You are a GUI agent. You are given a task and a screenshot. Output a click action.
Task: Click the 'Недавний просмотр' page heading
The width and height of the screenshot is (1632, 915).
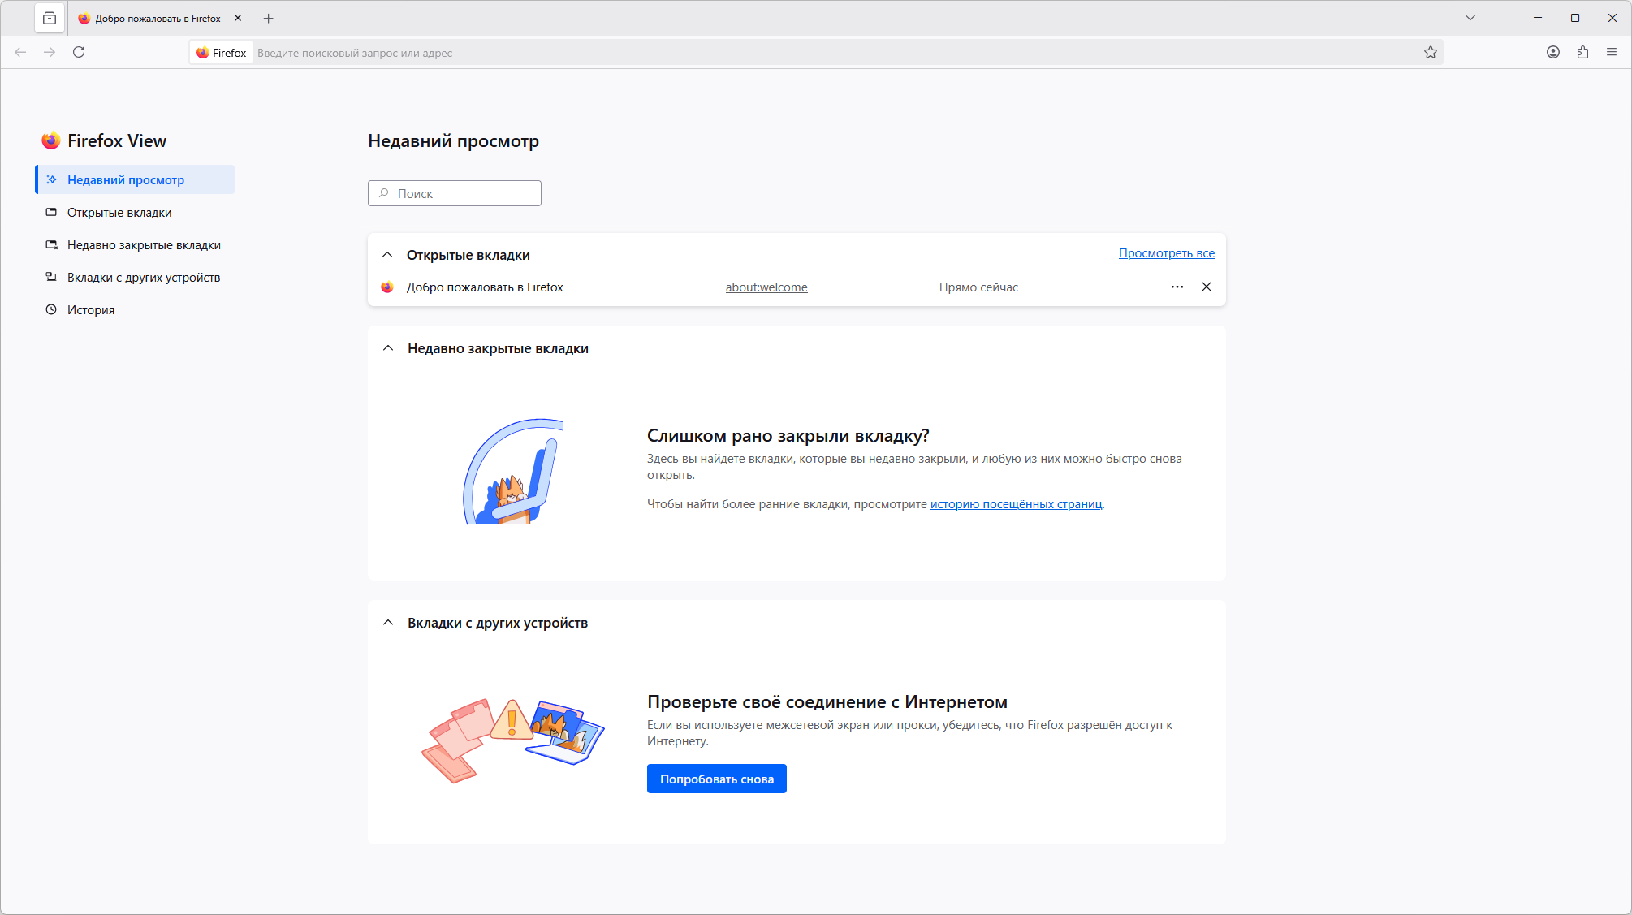coord(454,141)
